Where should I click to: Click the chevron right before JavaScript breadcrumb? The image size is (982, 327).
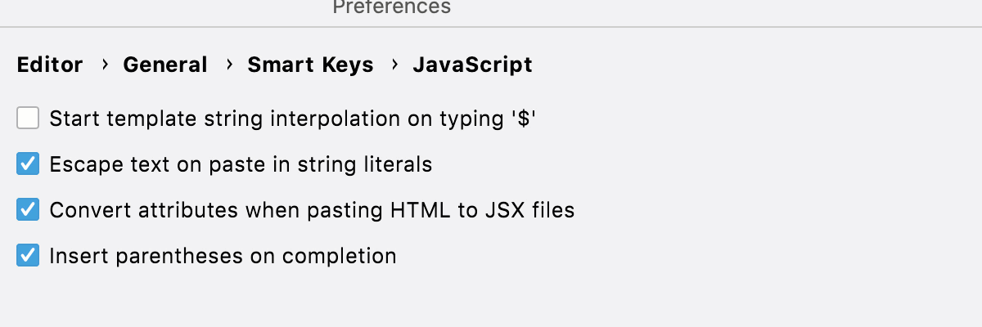394,65
